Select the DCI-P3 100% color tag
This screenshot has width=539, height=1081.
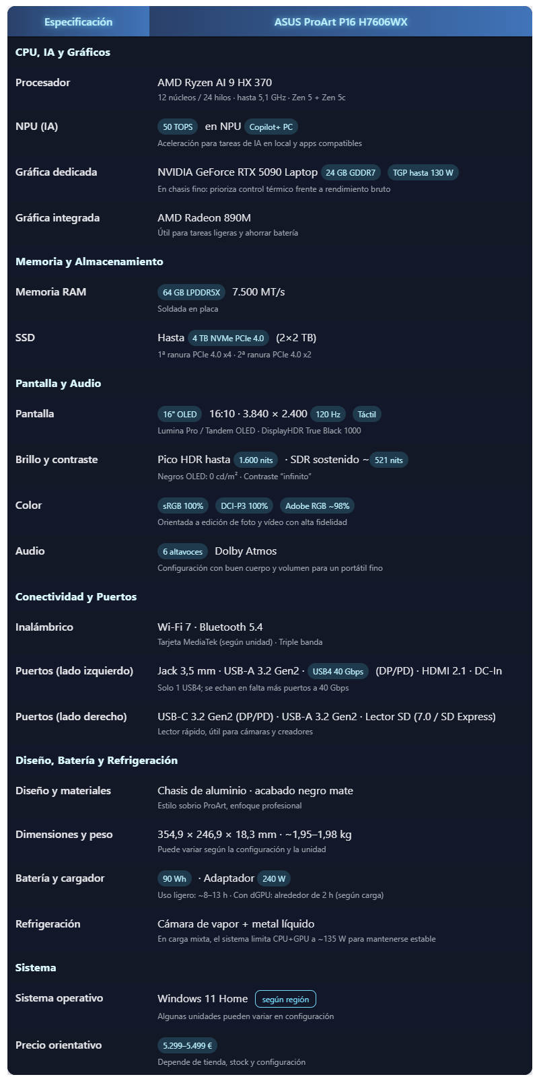click(244, 505)
